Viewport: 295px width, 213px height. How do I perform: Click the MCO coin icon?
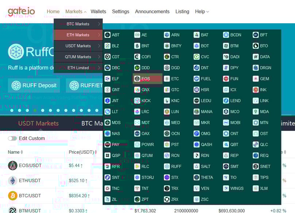point(226,112)
